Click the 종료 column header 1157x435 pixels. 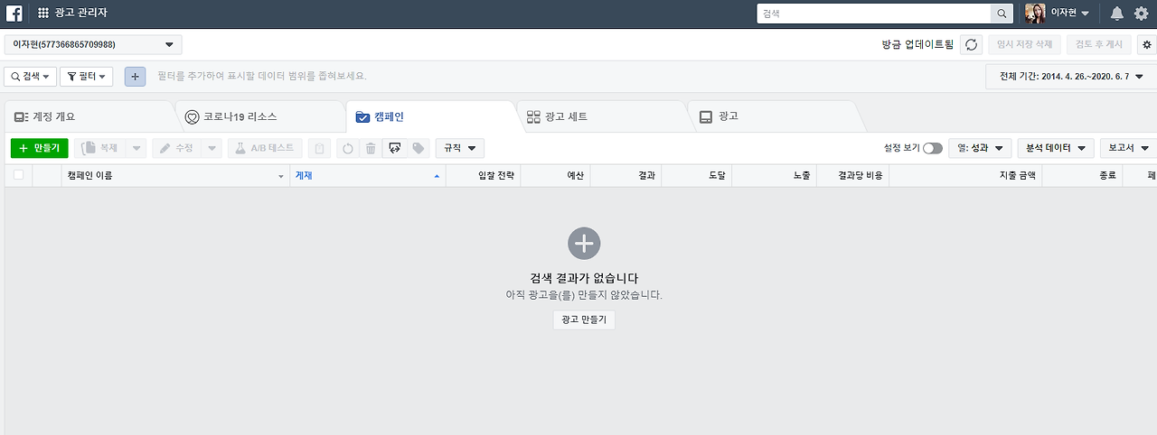pos(1082,176)
